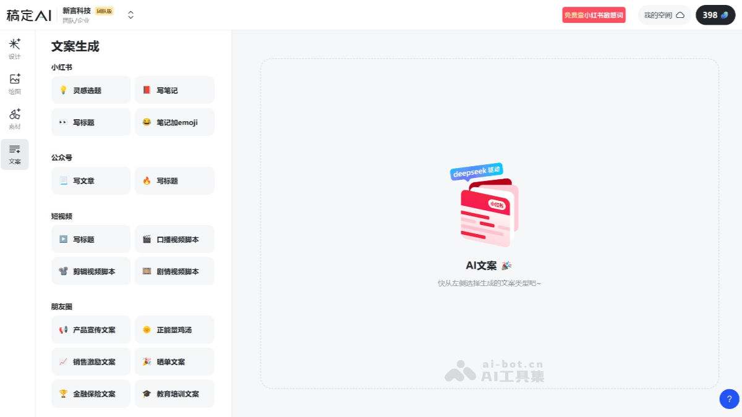Click the 398 credits badge
Image resolution: width=742 pixels, height=417 pixels.
point(715,15)
